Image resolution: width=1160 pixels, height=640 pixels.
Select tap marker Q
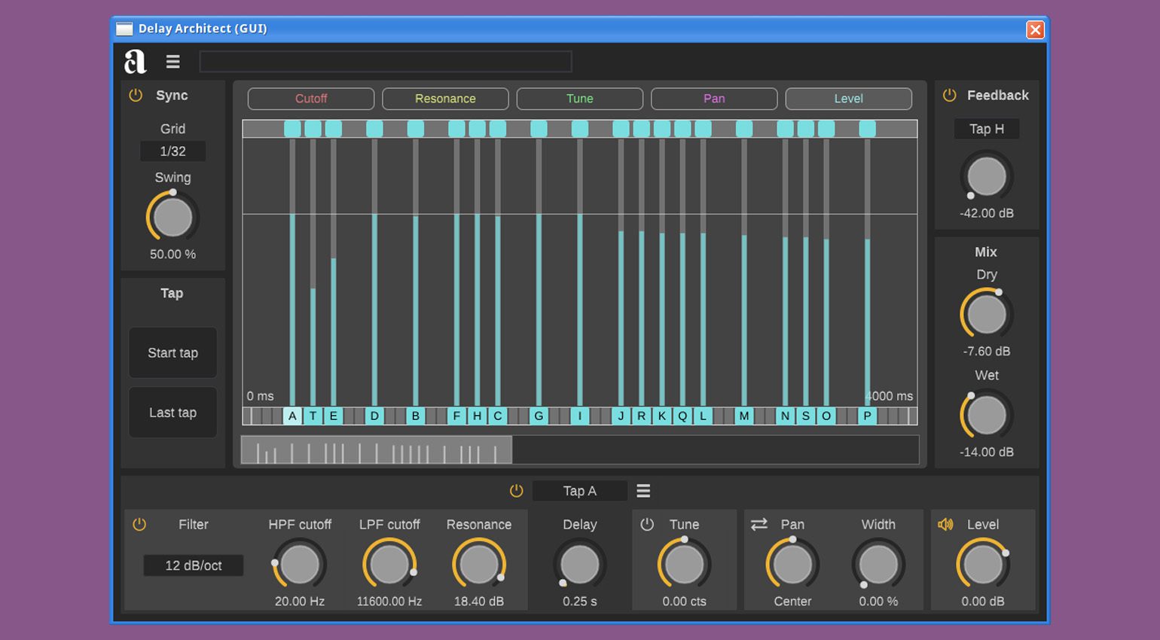tap(682, 416)
